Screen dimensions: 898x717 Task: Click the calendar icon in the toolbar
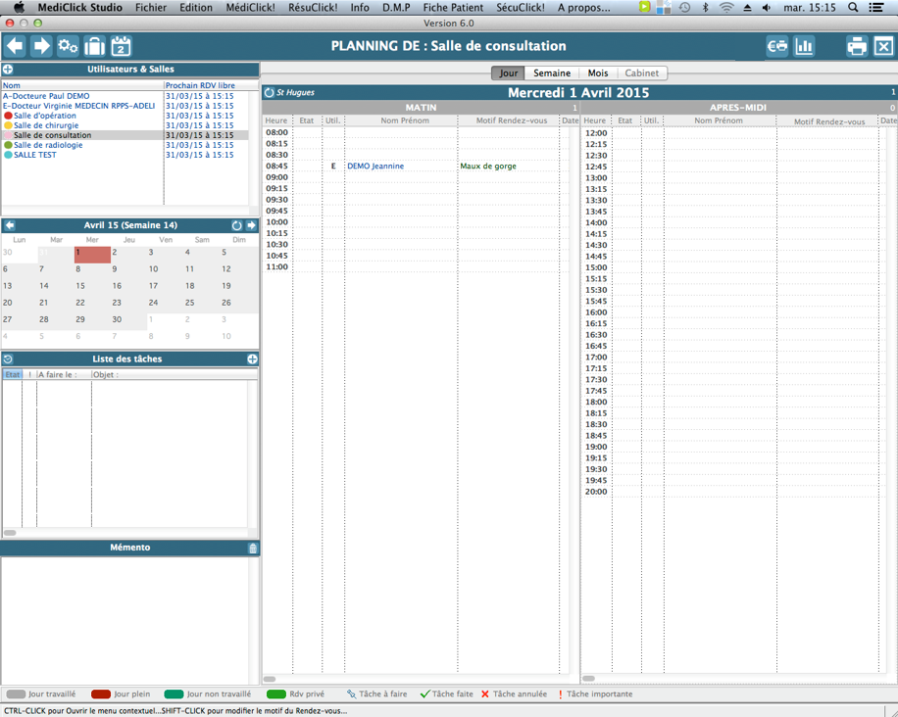tap(121, 46)
